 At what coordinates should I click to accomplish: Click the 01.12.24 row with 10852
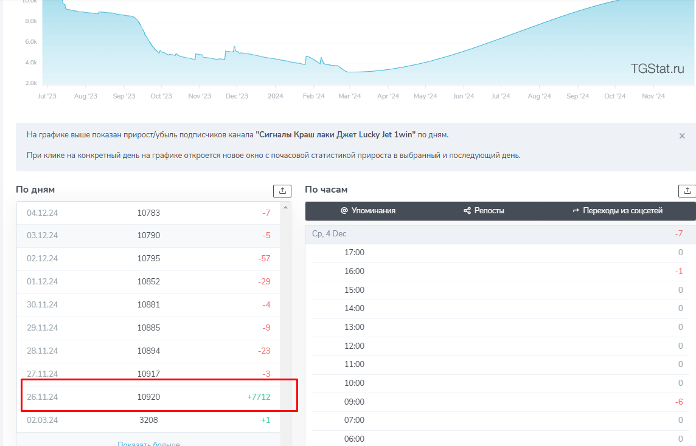[x=148, y=281]
